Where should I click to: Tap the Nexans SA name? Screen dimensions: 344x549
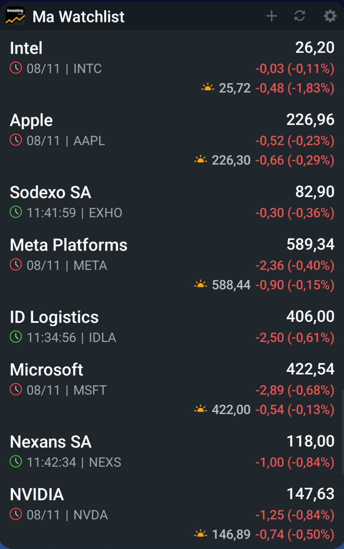click(51, 442)
